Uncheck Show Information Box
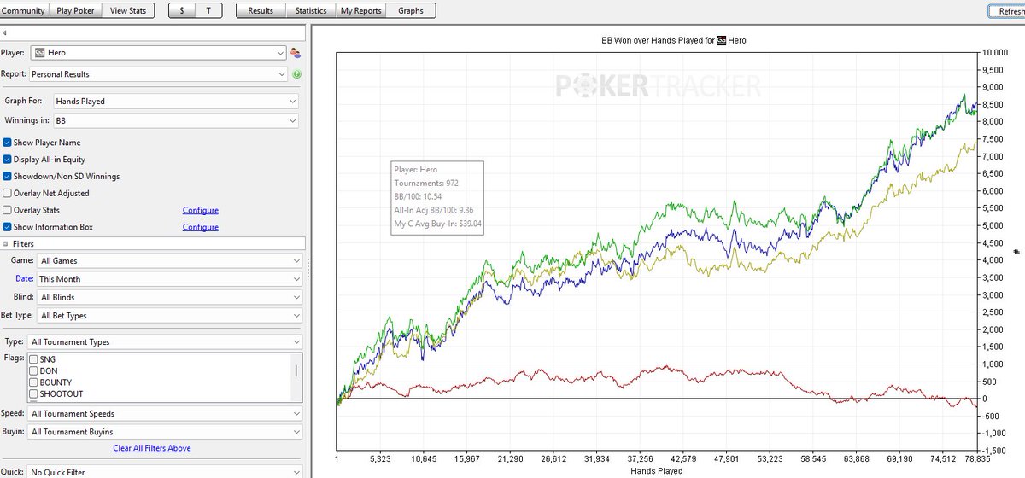1025x478 pixels. pos(7,227)
